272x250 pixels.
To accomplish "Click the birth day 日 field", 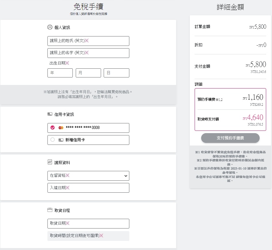I will point(116,73).
